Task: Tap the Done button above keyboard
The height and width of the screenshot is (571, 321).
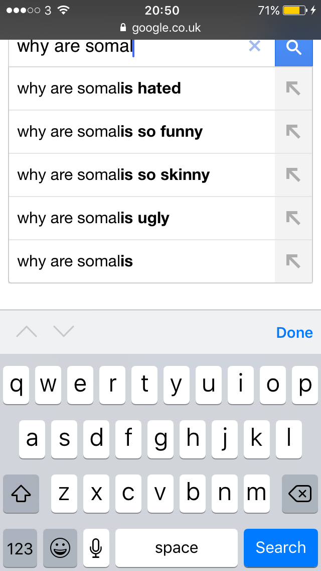Action: (x=294, y=332)
